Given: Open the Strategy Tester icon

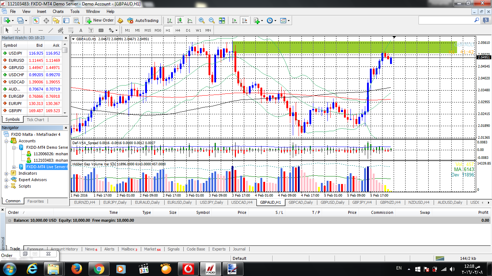Looking at the screenshot, I should [x=76, y=20].
